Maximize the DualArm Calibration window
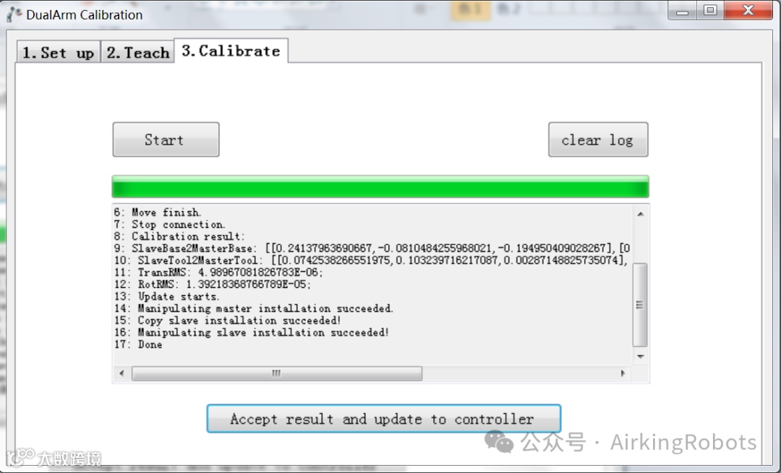The image size is (781, 473). [x=710, y=10]
